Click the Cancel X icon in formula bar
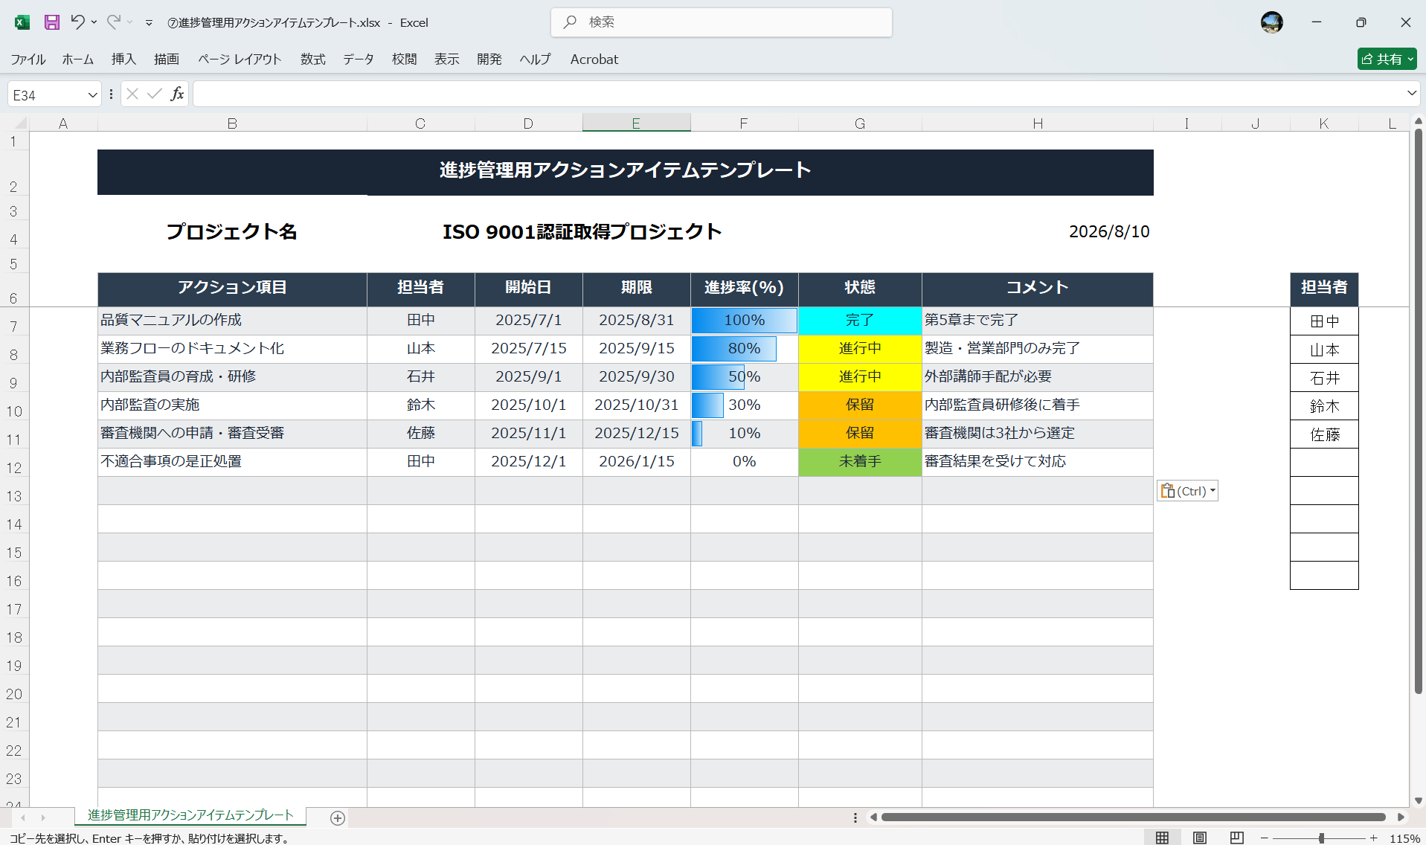Screen dimensions: 1426x845 [x=132, y=94]
